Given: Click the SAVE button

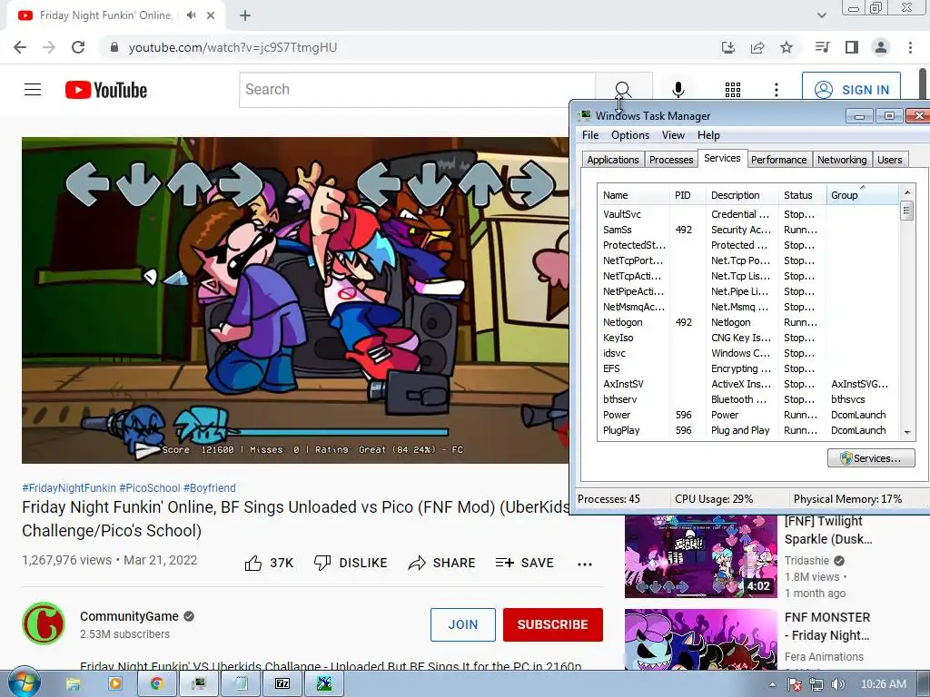Looking at the screenshot, I should (524, 563).
